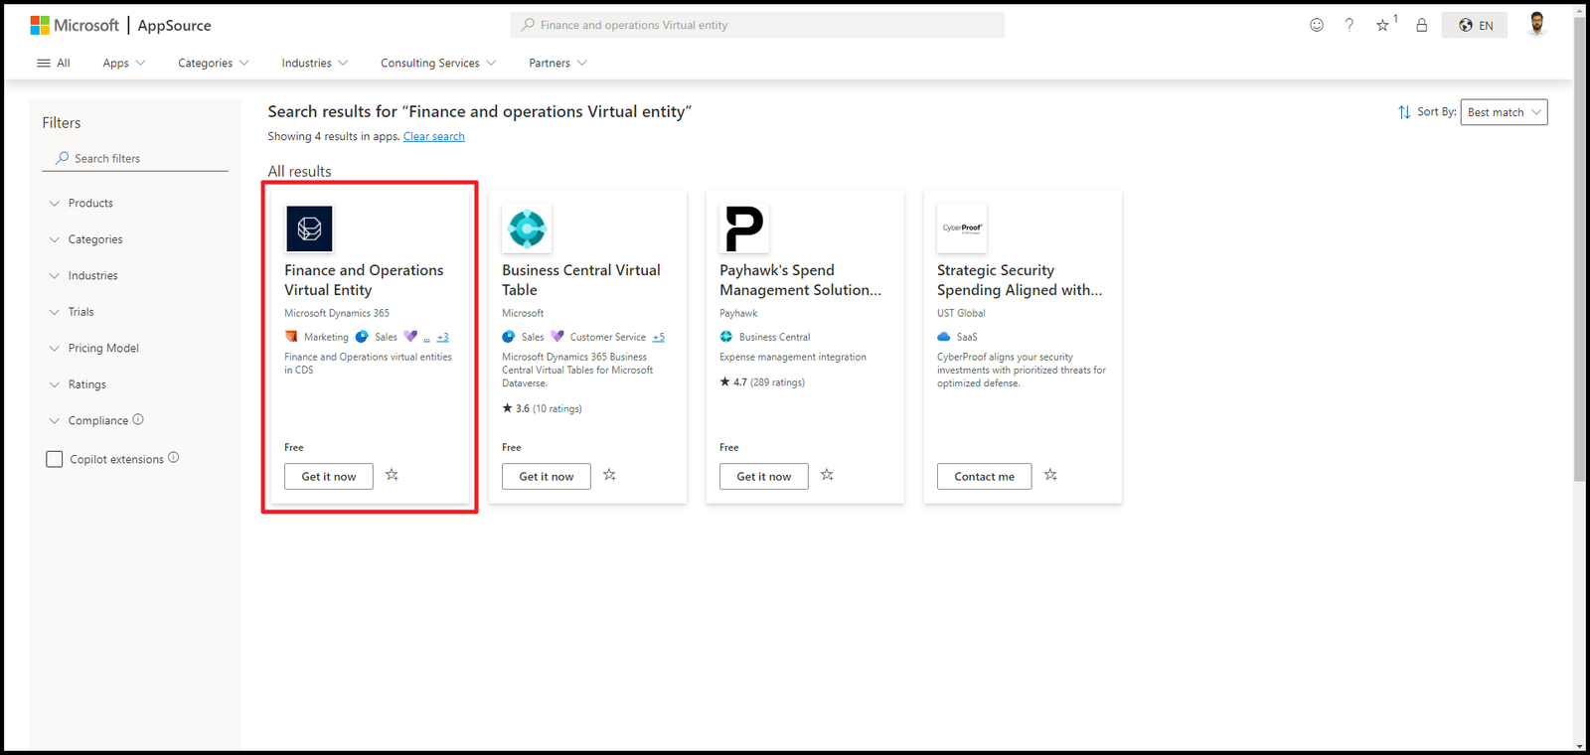Open the Consulting Services menu
The width and height of the screenshot is (1590, 755).
[x=438, y=63]
